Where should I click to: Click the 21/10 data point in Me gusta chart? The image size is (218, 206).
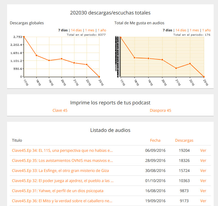[x=176, y=68]
